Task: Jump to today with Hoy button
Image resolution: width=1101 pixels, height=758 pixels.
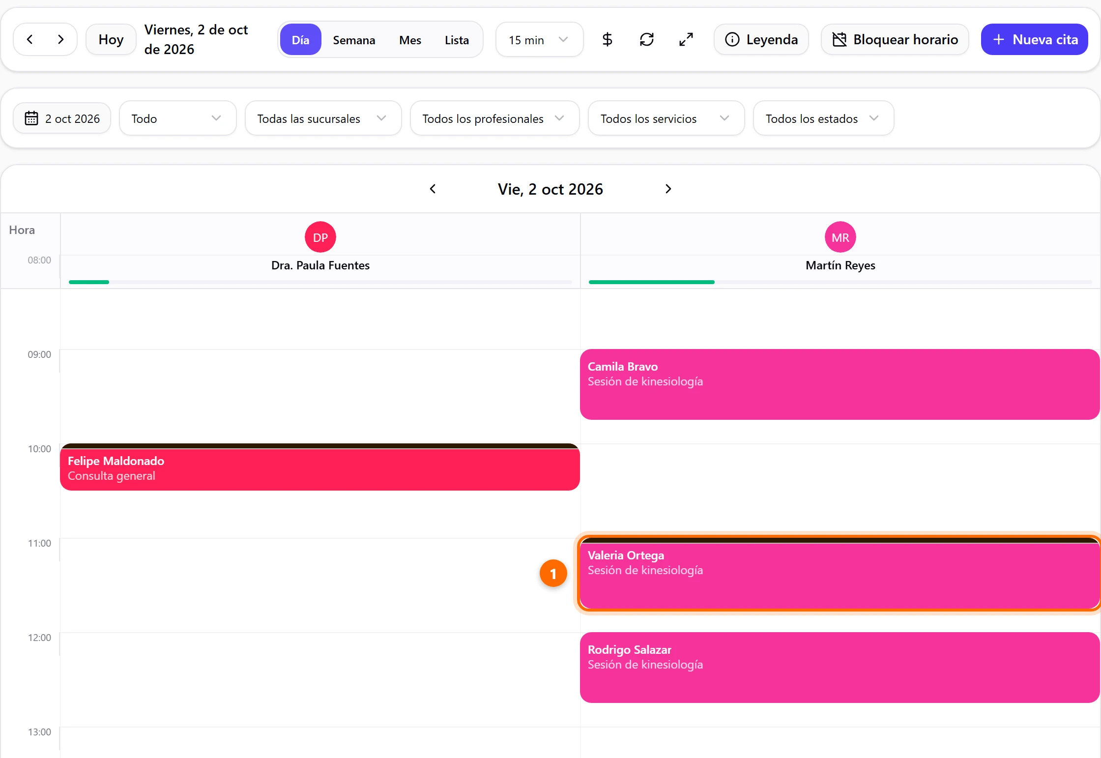Action: [111, 39]
